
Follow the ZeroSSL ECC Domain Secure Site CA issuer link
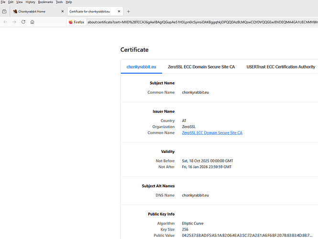point(212,133)
